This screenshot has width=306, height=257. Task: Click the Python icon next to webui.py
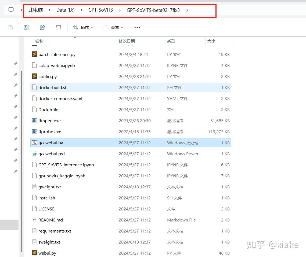tap(34, 253)
